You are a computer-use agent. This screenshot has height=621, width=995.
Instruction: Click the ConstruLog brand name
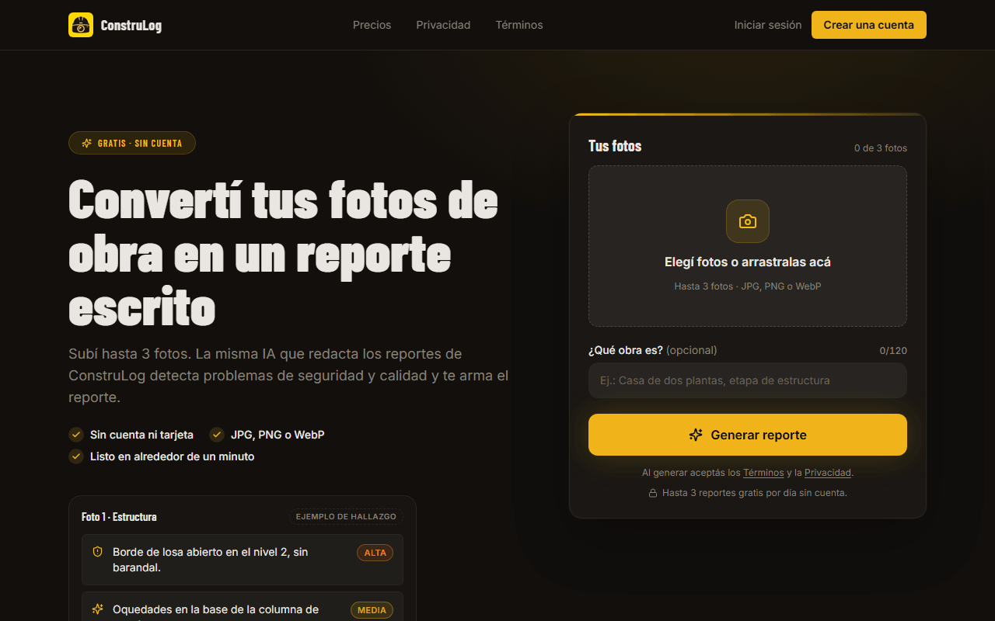tap(131, 26)
